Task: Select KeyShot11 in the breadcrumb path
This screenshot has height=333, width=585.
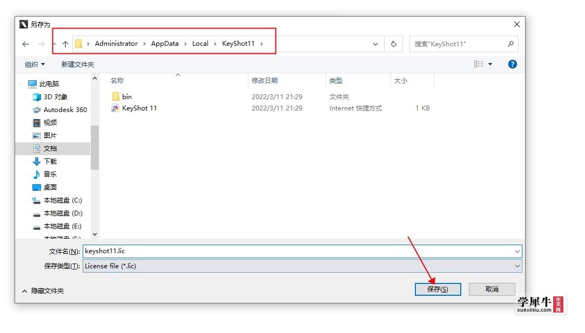Action: [x=238, y=44]
